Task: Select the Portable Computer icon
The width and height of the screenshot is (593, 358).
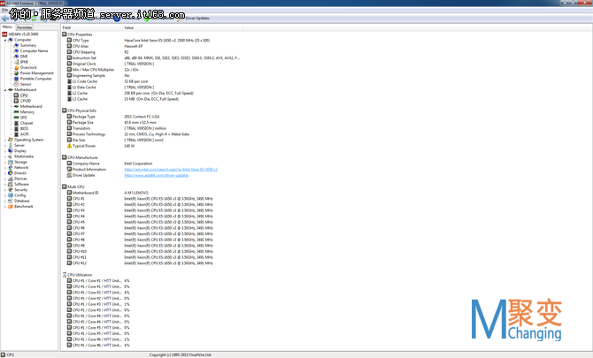Action: click(x=16, y=79)
